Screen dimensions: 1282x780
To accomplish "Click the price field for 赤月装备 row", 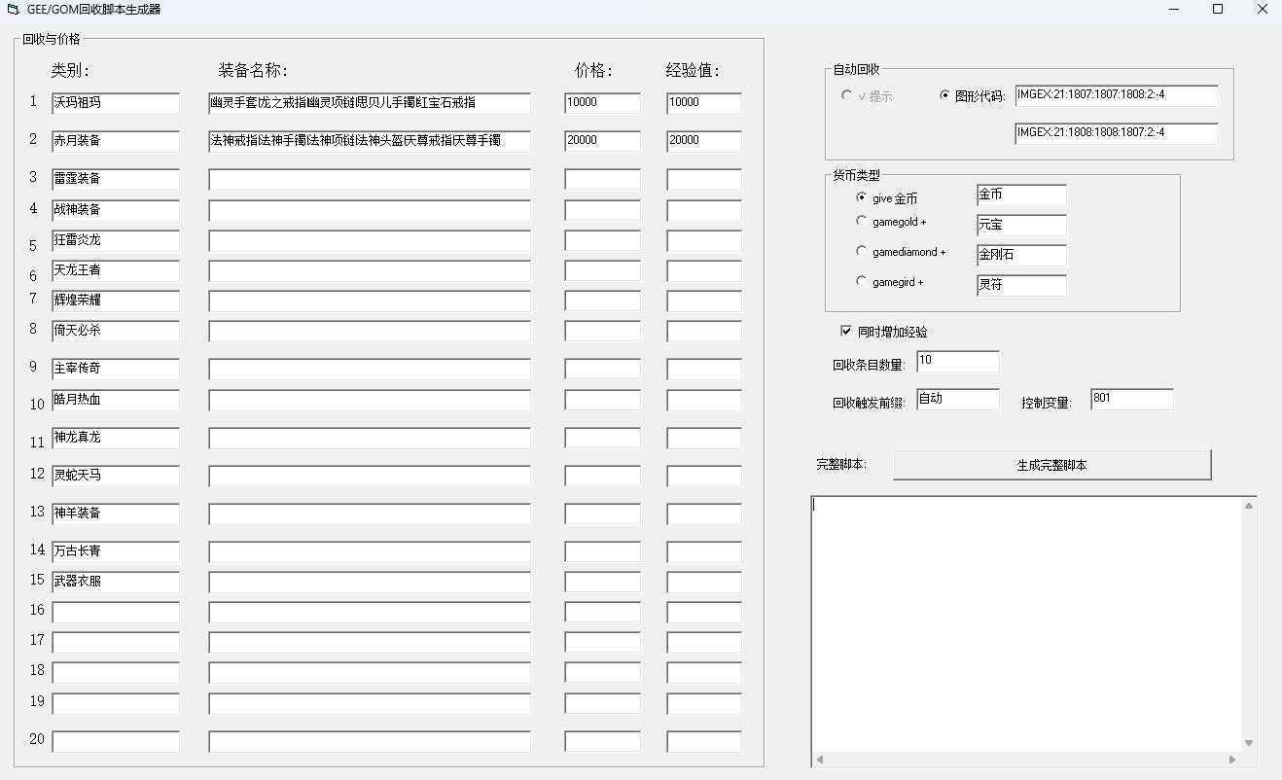I will (602, 141).
